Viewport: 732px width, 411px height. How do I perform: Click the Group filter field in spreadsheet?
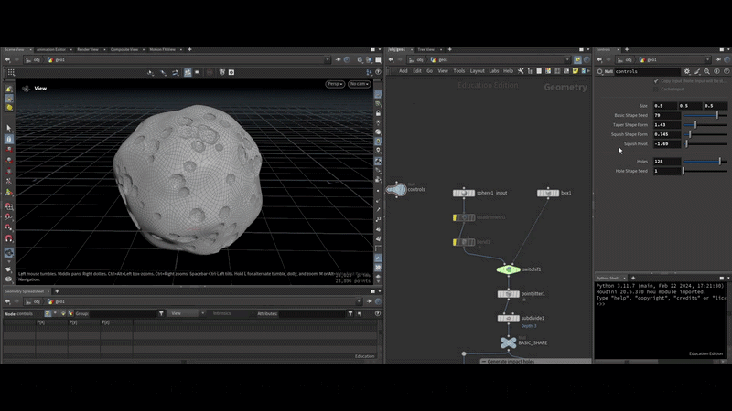tap(123, 313)
